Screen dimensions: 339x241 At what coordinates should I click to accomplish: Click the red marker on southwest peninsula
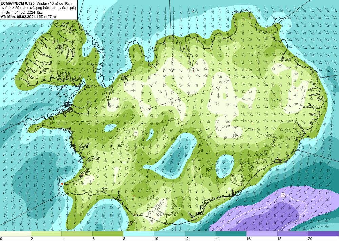[62, 184]
